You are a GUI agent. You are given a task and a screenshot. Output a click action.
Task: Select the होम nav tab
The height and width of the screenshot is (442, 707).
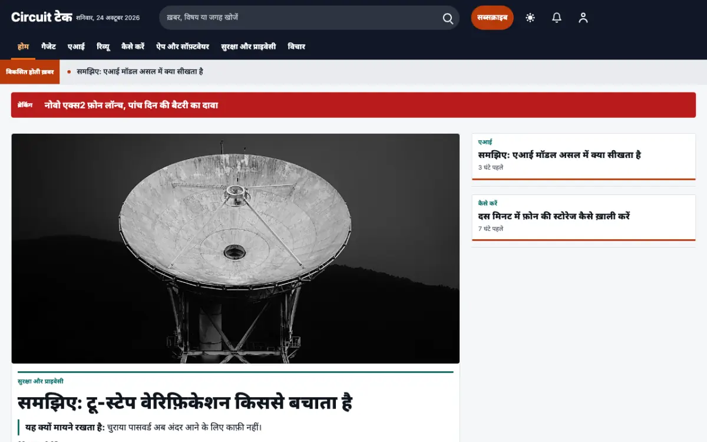(23, 47)
